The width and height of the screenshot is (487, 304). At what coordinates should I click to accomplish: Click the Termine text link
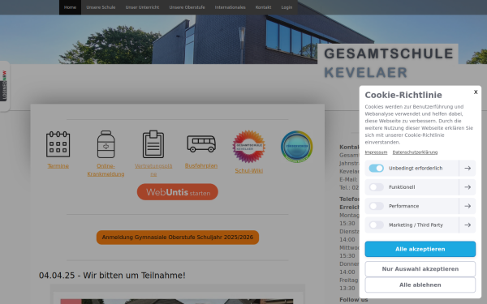coord(58,166)
